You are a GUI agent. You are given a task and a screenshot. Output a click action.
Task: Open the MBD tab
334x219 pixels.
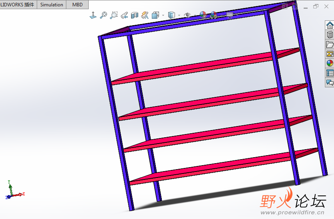(x=78, y=5)
